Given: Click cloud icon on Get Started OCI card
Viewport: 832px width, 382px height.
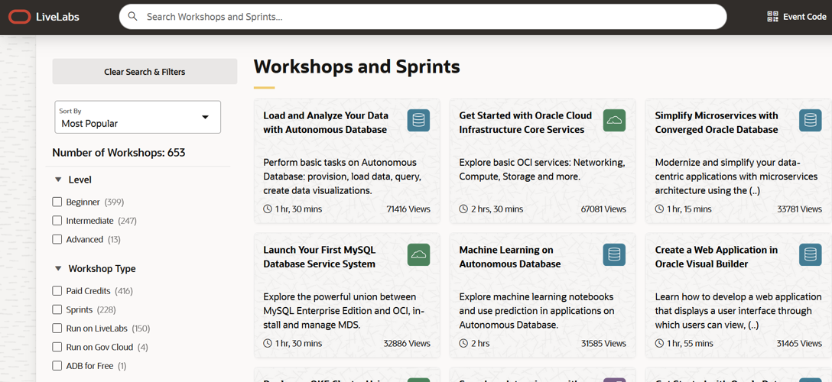Looking at the screenshot, I should (x=614, y=121).
